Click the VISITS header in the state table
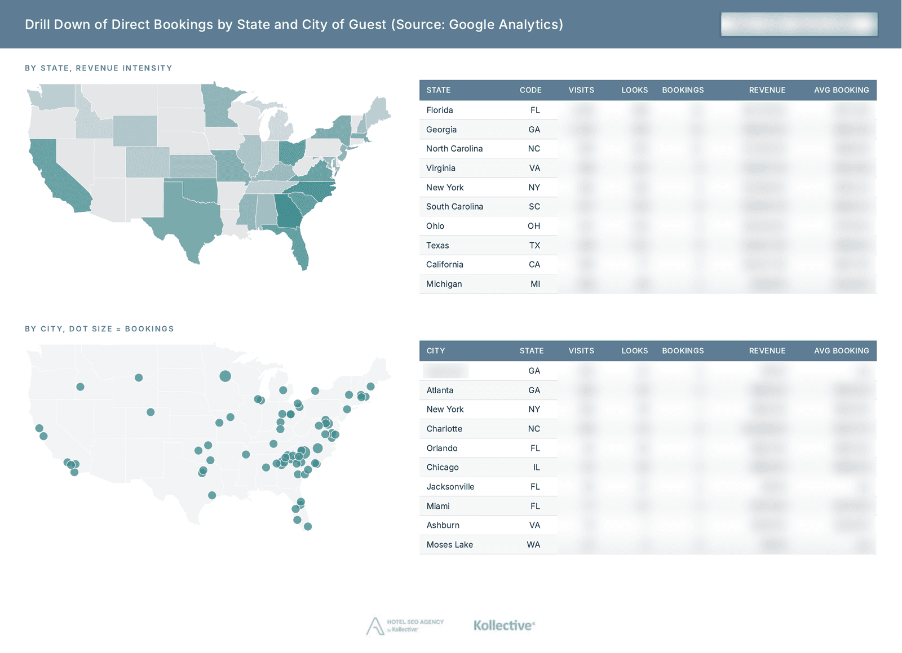 pos(581,90)
